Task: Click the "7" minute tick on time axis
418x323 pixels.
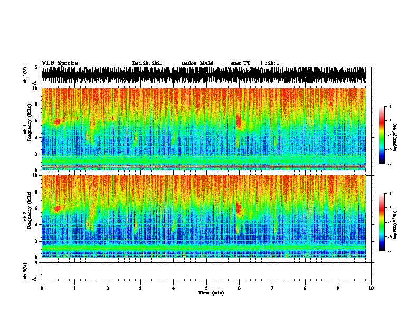Action: click(272, 288)
